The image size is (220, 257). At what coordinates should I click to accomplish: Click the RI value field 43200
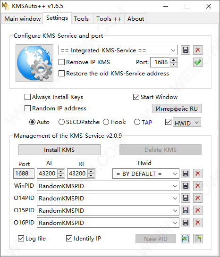77,174
